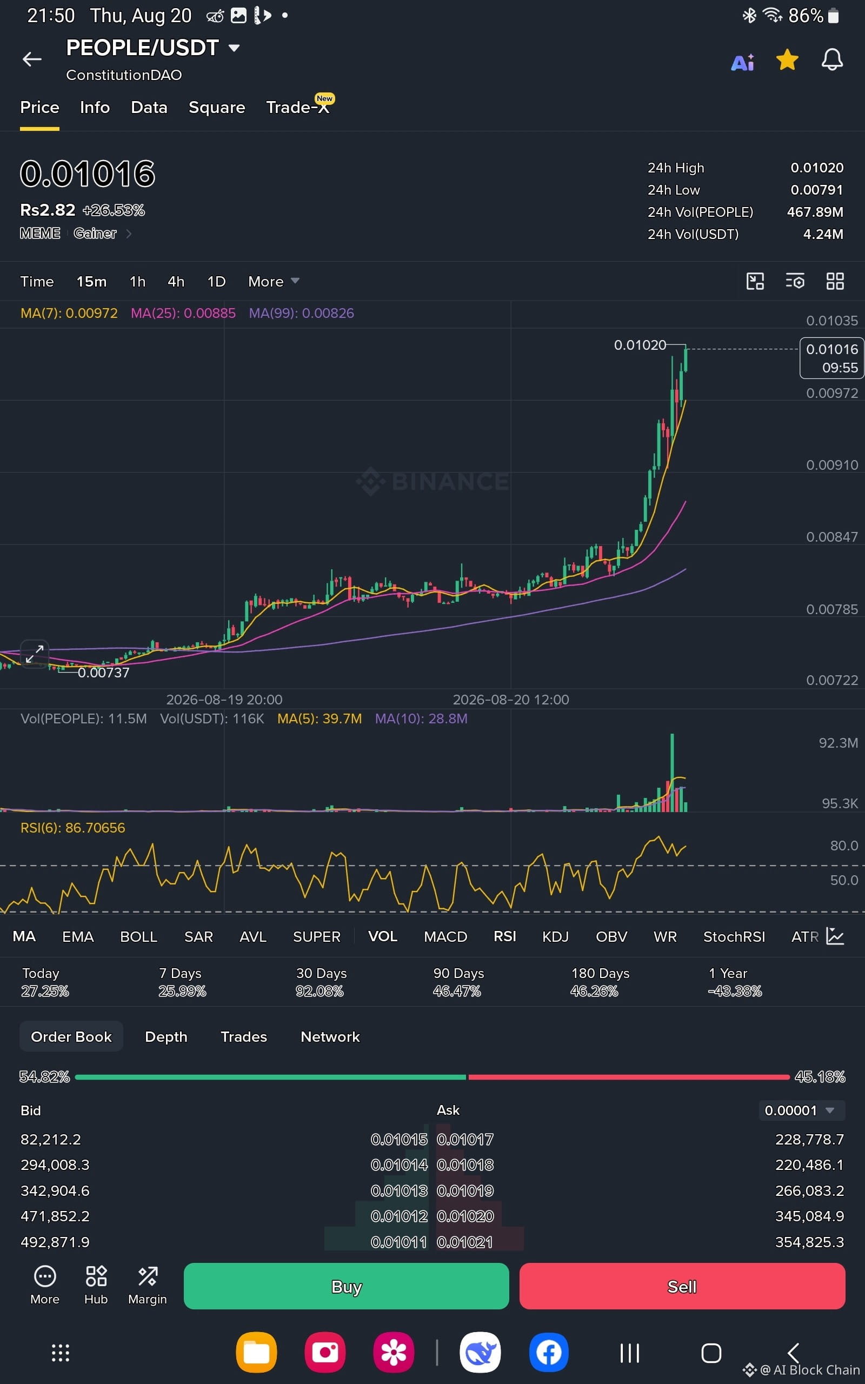Image resolution: width=865 pixels, height=1384 pixels.
Task: Toggle the favorite star icon
Action: coord(787,59)
